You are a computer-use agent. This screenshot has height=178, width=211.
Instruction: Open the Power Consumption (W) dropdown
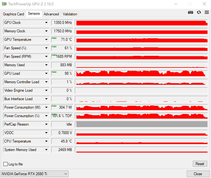pyautogui.click(x=26, y=107)
